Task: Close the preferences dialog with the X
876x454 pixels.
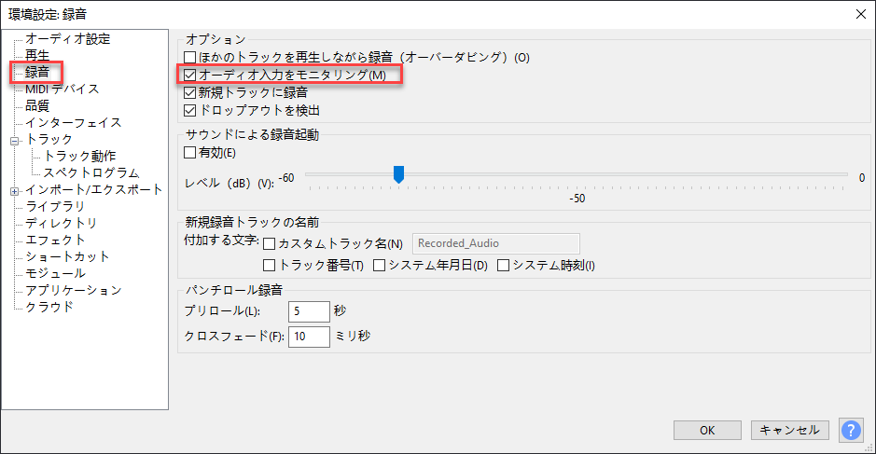Action: [858, 12]
